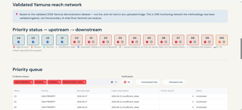Click the pin icon in info banner
242x110 pixels.
(17, 14)
